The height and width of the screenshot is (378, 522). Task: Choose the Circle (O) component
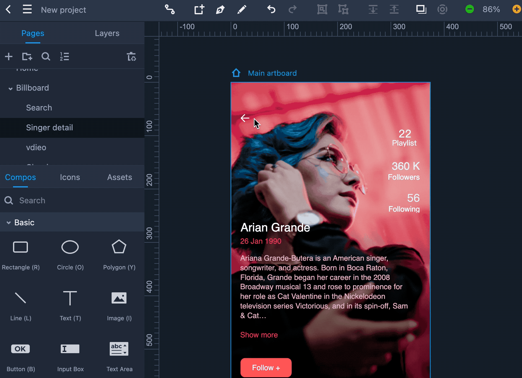(70, 255)
